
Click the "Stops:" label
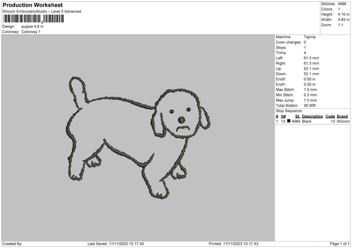tap(281, 48)
